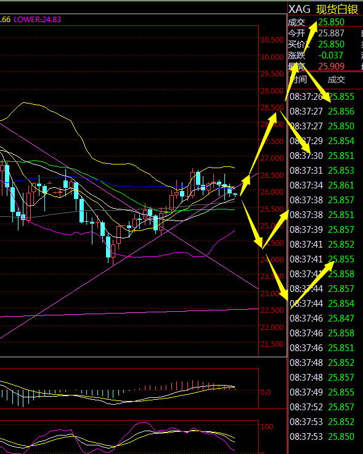
Task: Select tick price 25.851 at 08:37:46
Action: click(x=341, y=348)
